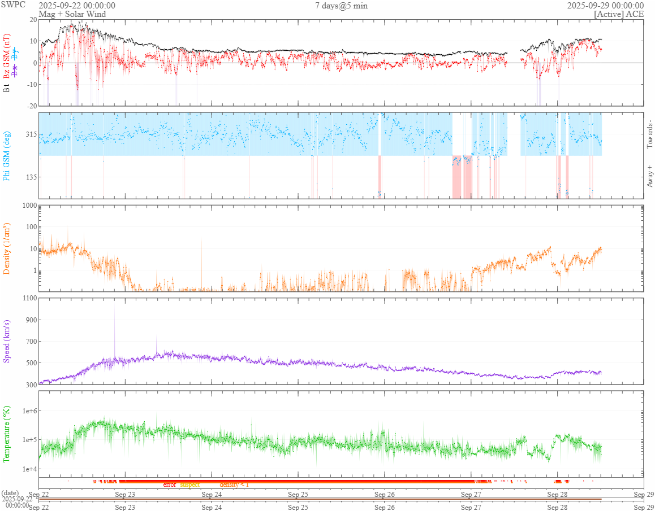
Task: Click the 700 tick on Speed axis
Action: 31,342
